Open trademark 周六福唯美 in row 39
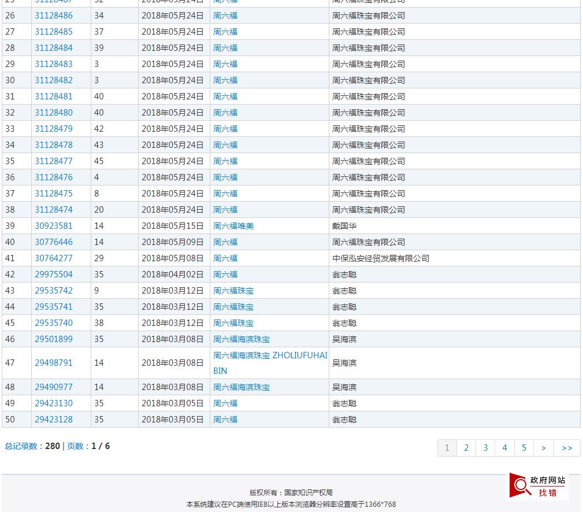This screenshot has height=512, width=583. coord(233,226)
